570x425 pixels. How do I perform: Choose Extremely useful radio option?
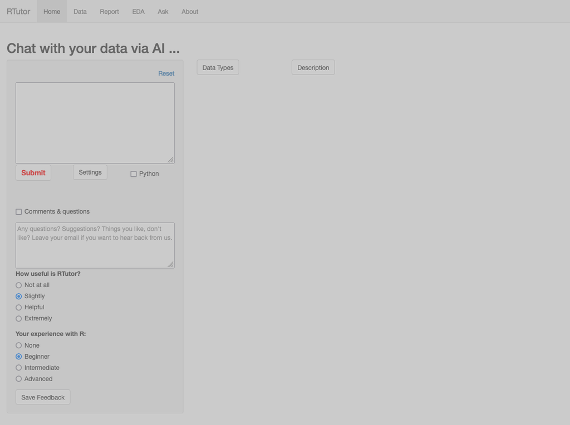pos(18,319)
